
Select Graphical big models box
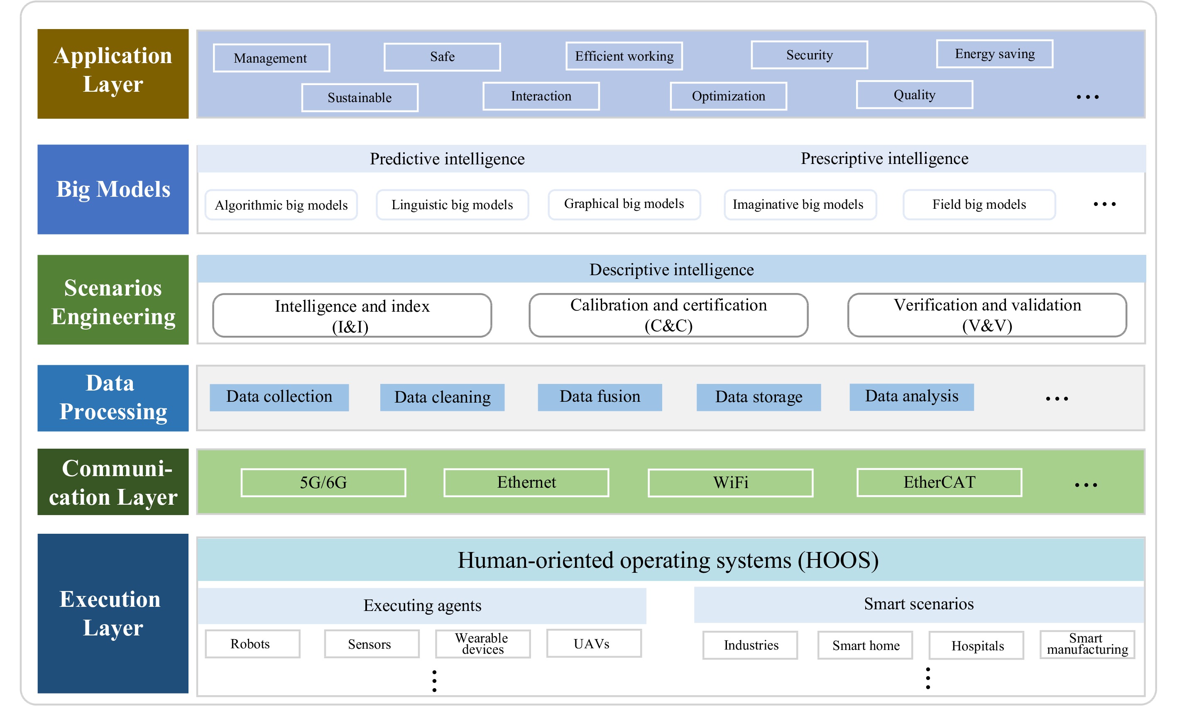tap(624, 205)
